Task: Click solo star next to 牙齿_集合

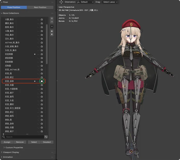Action: (42, 35)
